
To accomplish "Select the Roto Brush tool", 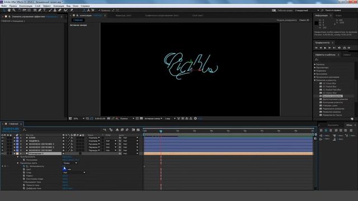I will coord(66,10).
